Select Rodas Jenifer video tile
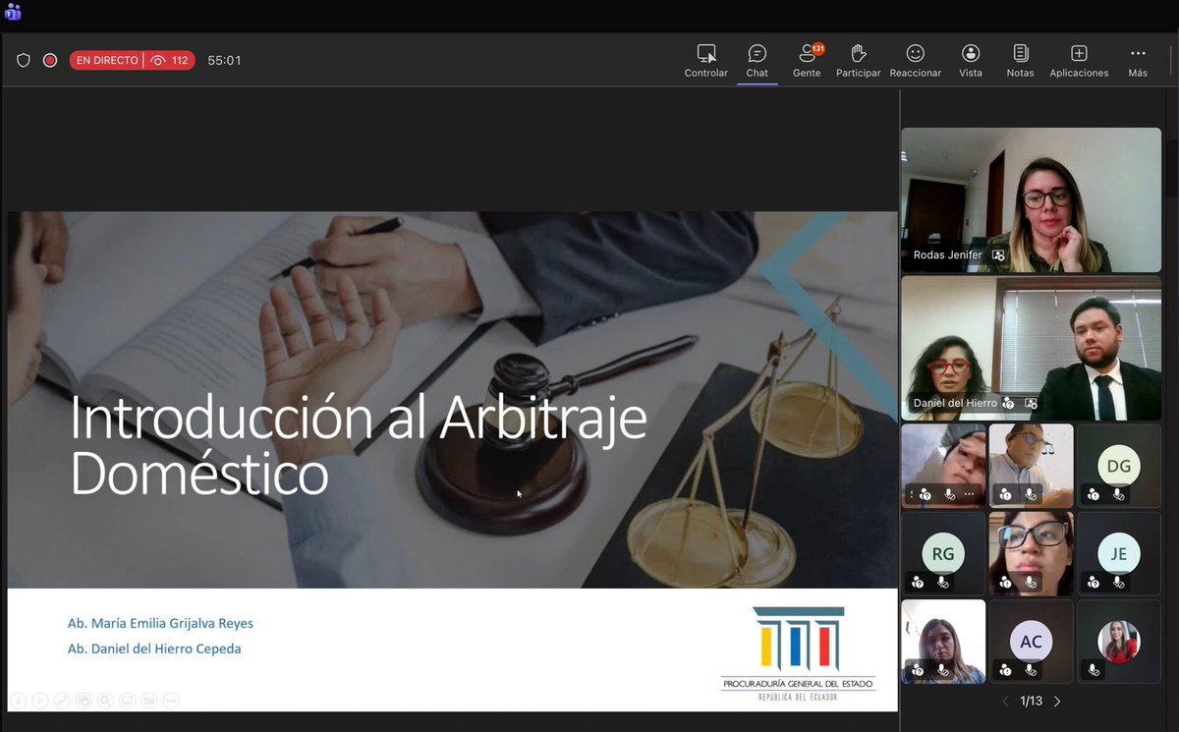 [1031, 199]
